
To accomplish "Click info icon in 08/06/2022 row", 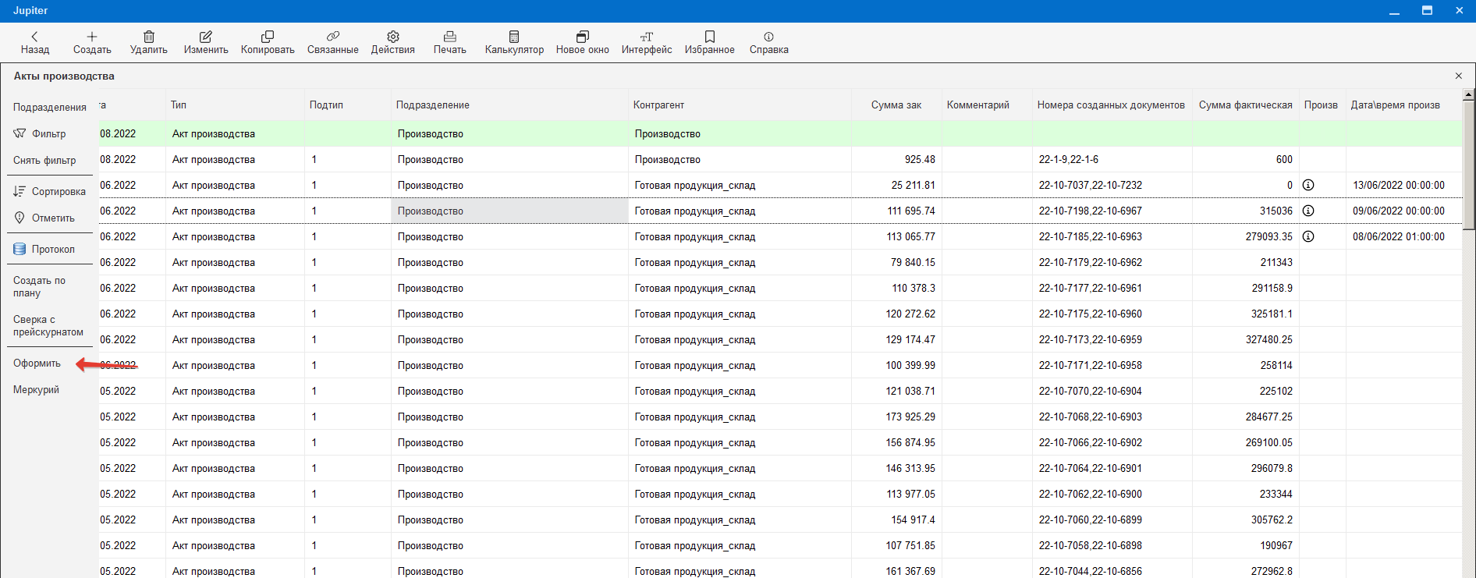I will click(1308, 236).
